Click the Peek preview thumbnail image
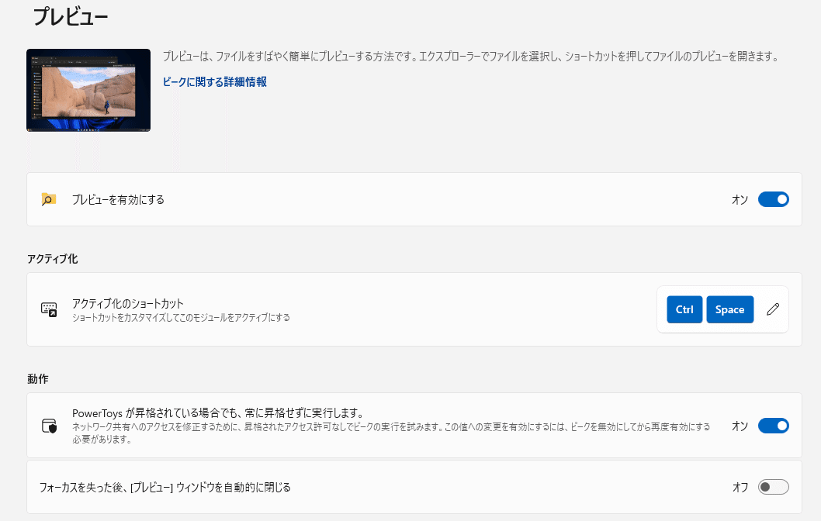This screenshot has width=821, height=521. [x=88, y=90]
